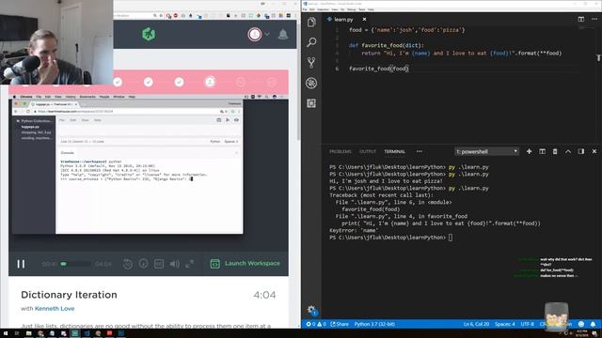
Task: Toggle closed captions on the video
Action: 159,264
